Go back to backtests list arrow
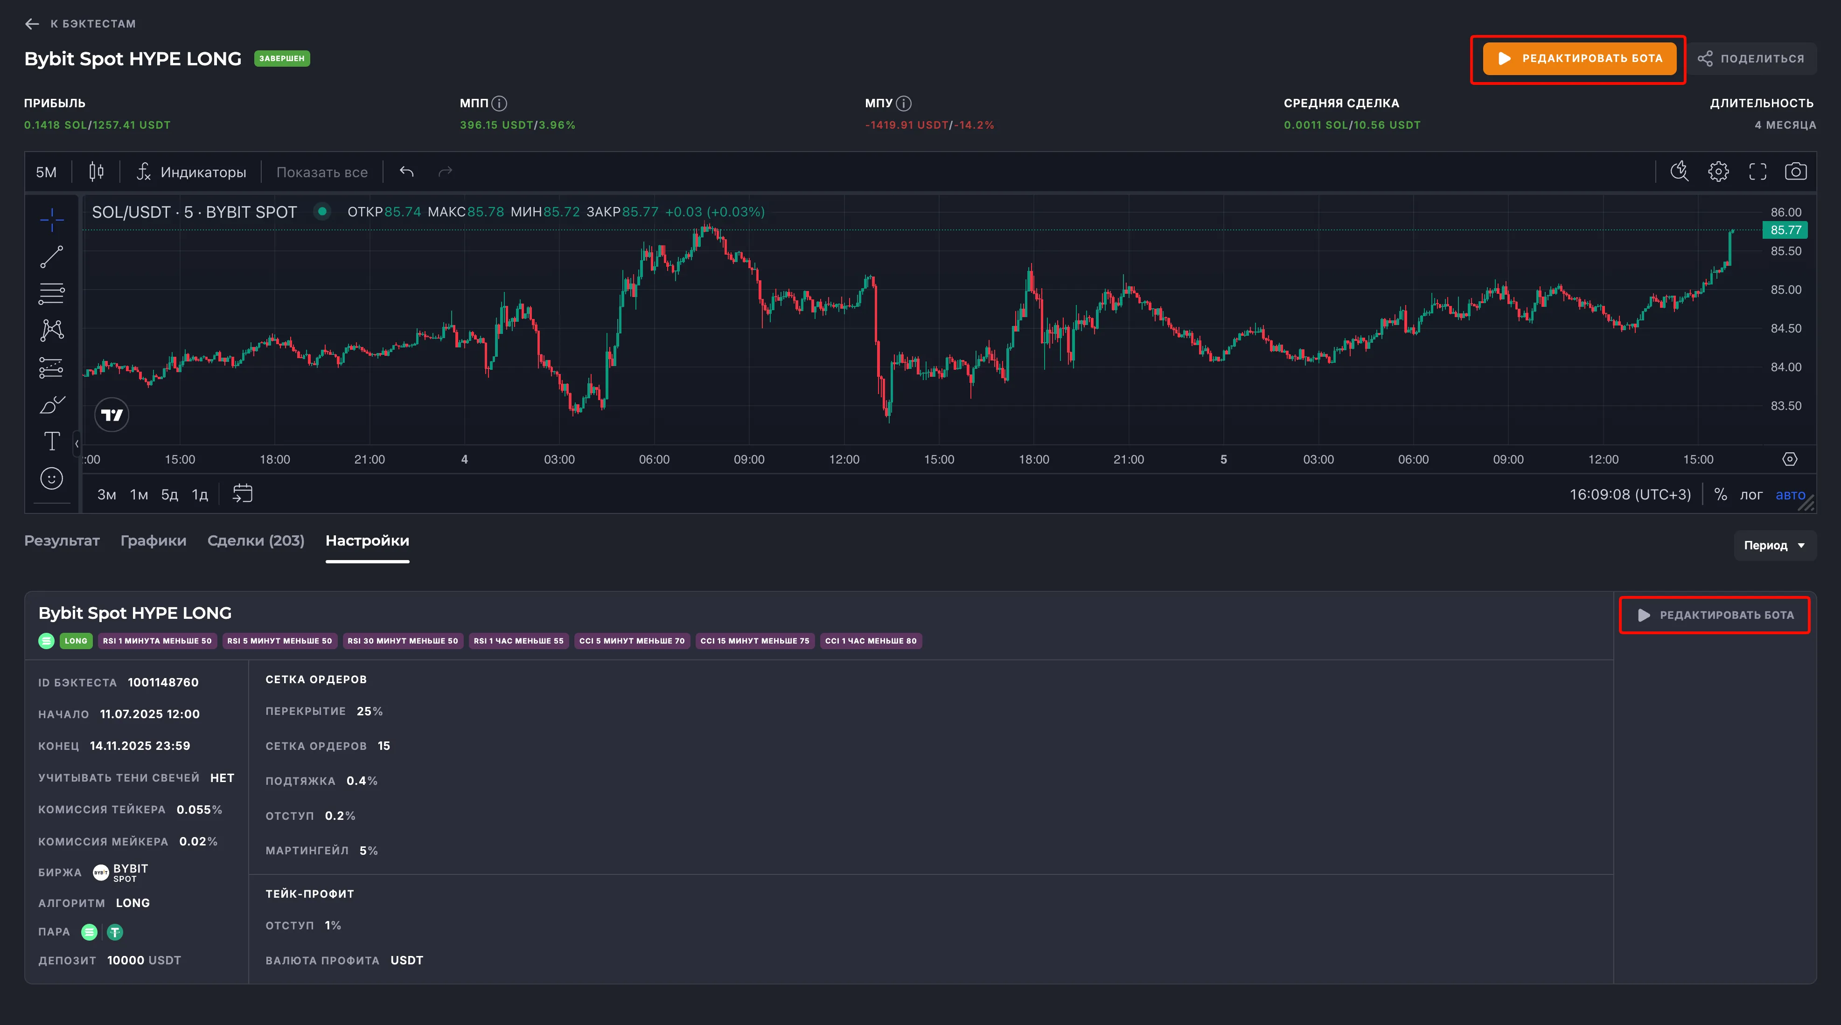Screen dimensions: 1841x1025 31,24
